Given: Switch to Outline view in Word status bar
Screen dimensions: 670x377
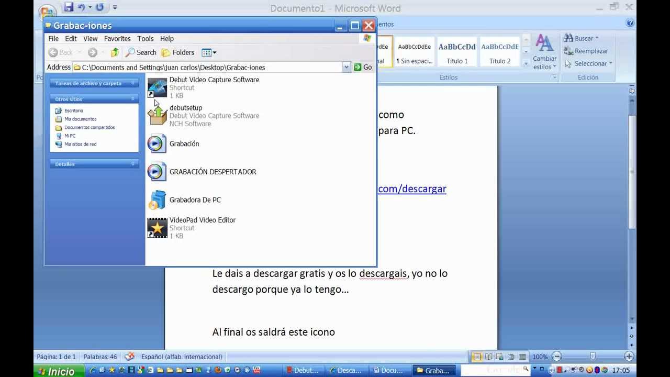Looking at the screenshot, I should click(x=511, y=357).
